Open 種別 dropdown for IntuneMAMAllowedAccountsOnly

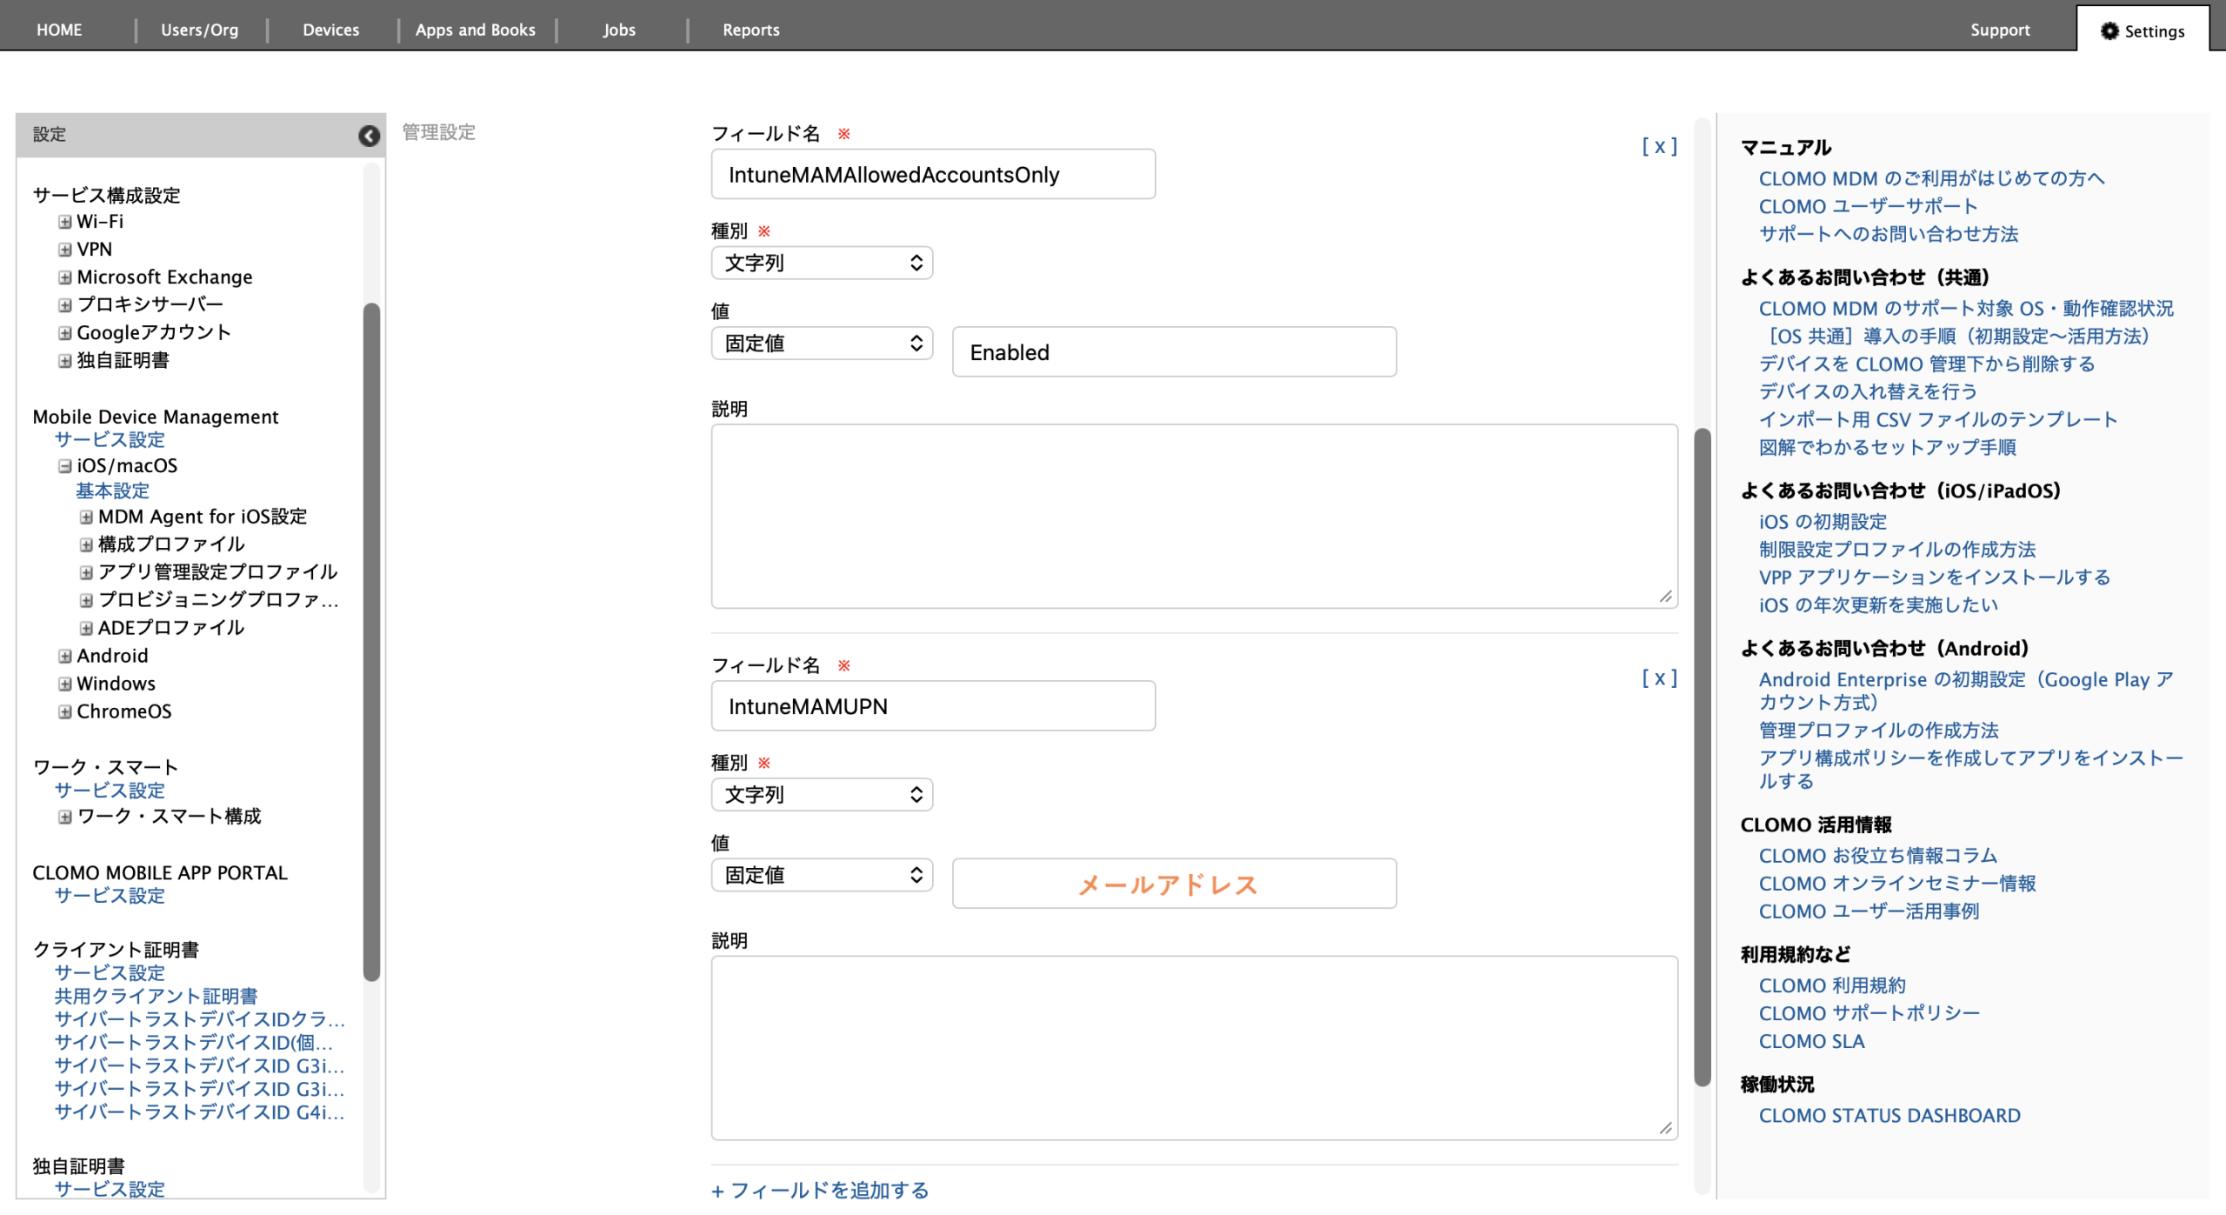coord(822,263)
